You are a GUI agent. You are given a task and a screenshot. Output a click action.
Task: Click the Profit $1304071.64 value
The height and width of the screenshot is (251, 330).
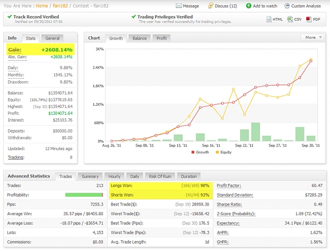[x=60, y=113]
